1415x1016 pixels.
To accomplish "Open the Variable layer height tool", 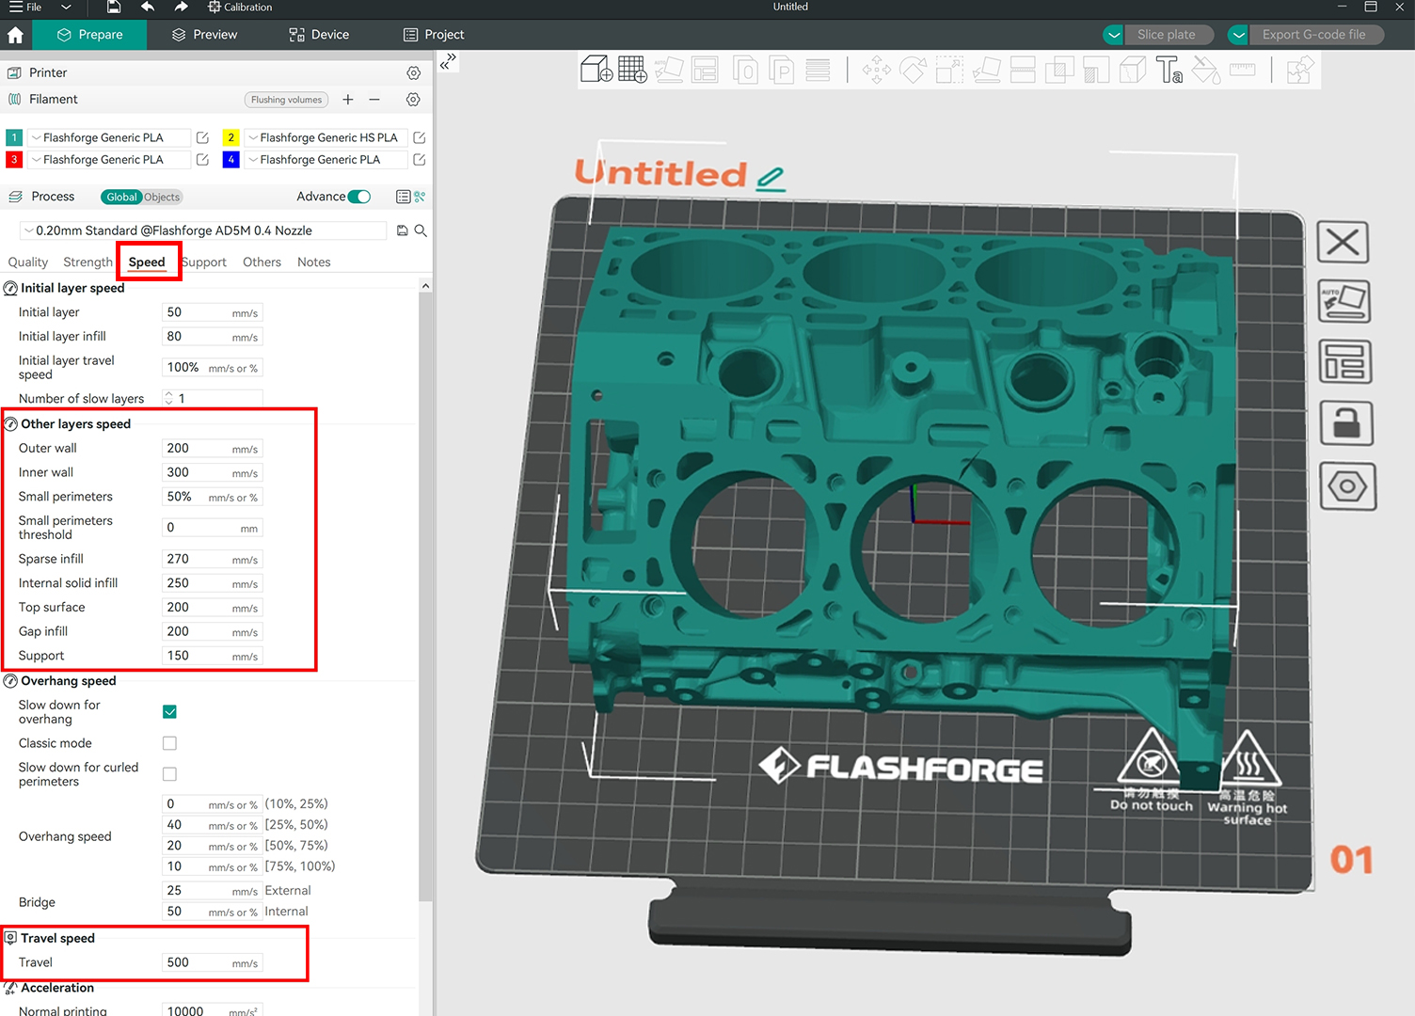I will [x=818, y=71].
